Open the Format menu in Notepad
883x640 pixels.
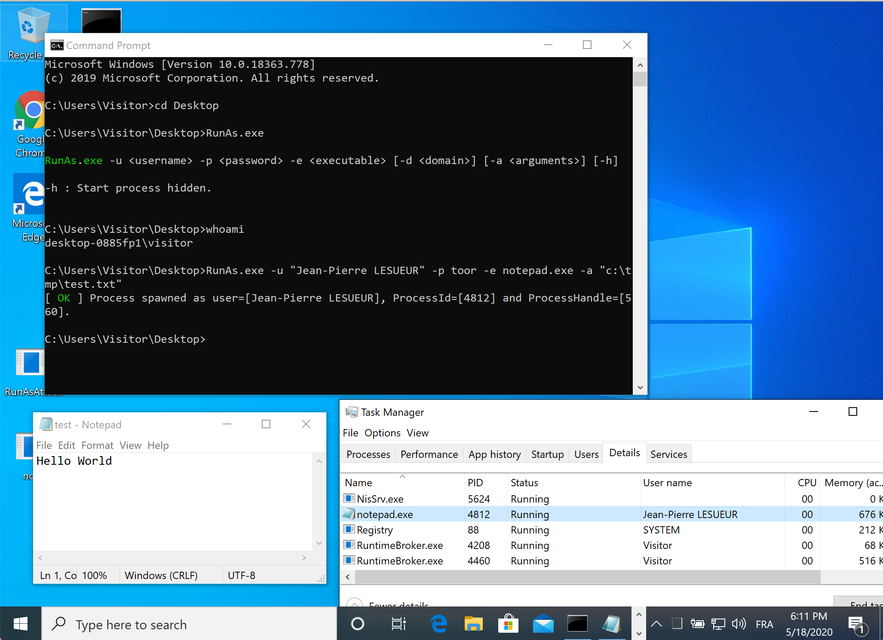[98, 445]
